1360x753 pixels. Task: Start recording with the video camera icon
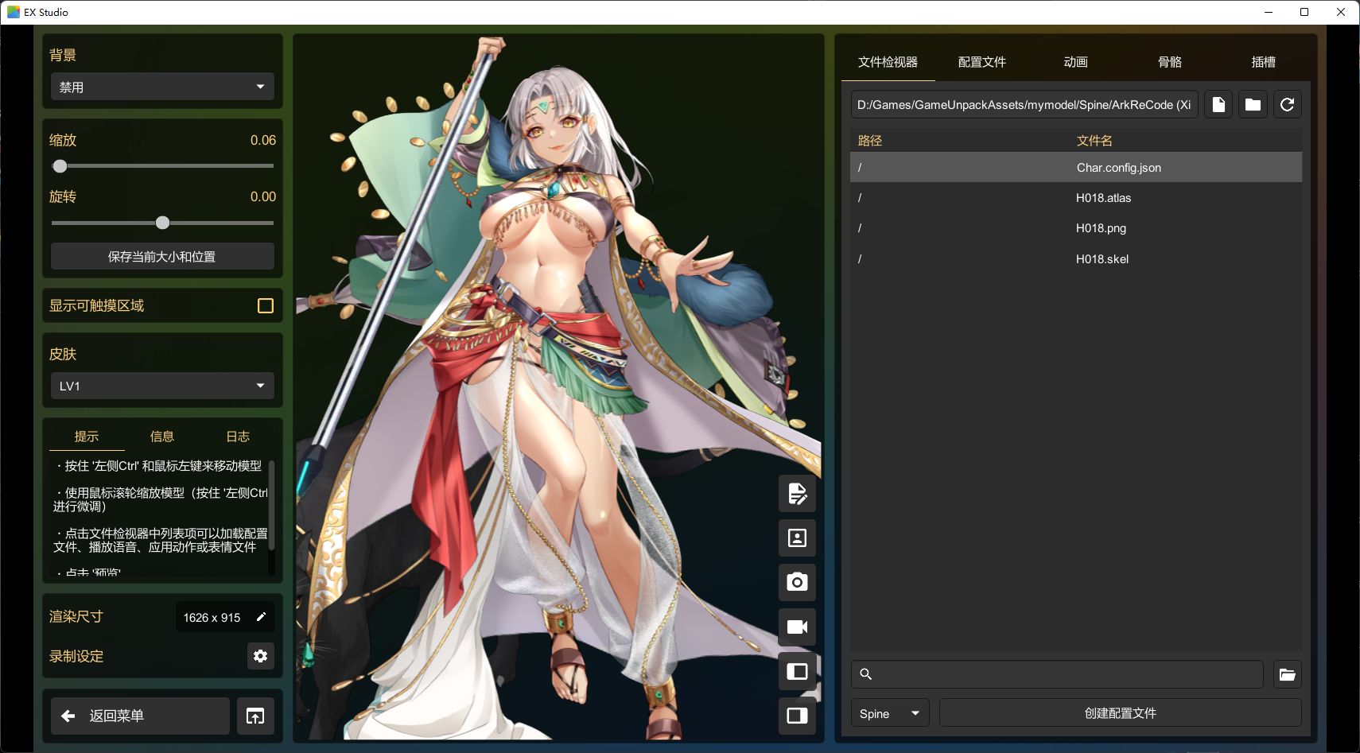pos(797,627)
